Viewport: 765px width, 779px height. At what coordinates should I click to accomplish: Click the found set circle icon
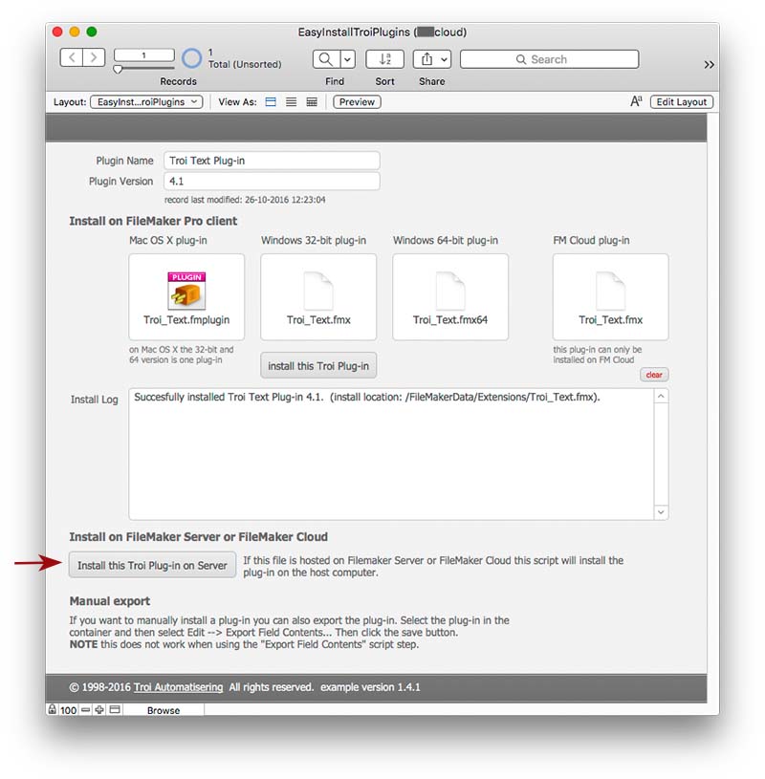pyautogui.click(x=191, y=58)
